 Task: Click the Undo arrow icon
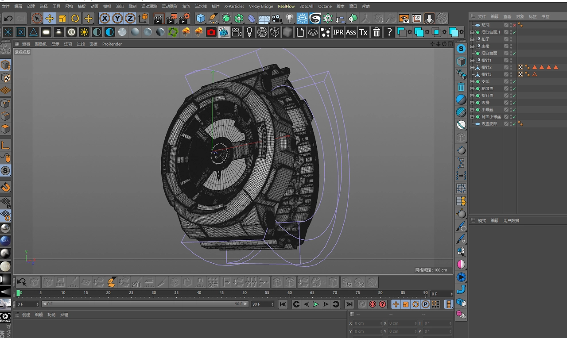[x=8, y=18]
